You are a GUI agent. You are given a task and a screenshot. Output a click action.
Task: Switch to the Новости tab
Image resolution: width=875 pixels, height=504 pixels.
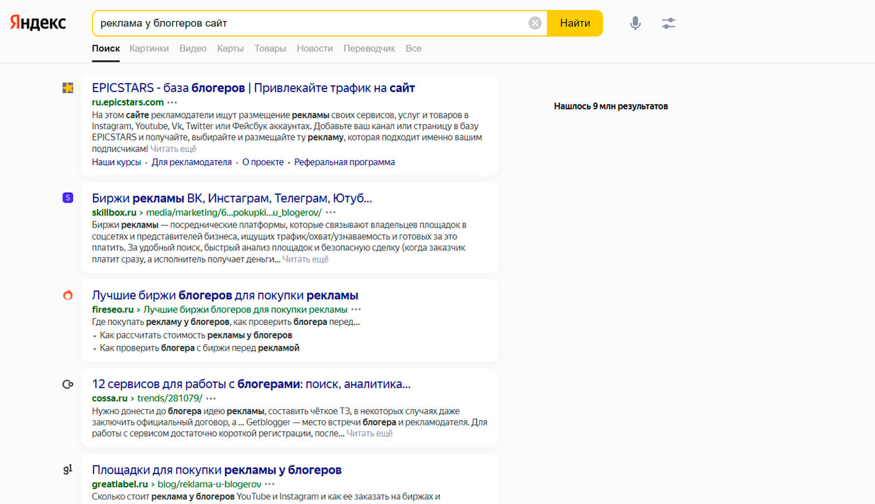[x=314, y=49]
